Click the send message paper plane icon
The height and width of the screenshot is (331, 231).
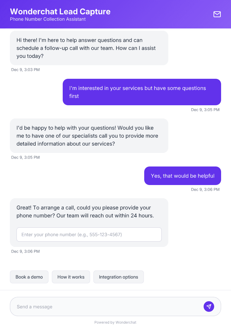(x=209, y=306)
